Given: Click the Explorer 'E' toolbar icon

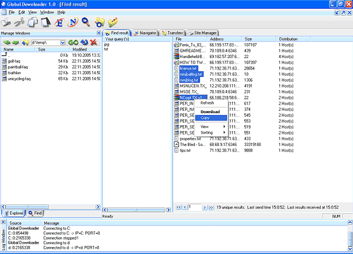Looking at the screenshot, I should tap(59, 22).
